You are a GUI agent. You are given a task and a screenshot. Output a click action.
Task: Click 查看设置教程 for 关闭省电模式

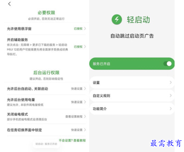point(74,117)
